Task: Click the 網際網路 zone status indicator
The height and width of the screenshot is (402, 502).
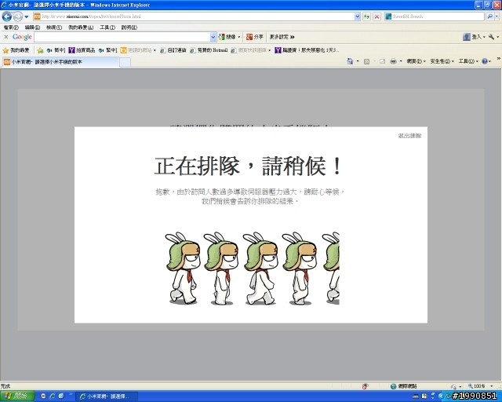Action: [x=404, y=386]
